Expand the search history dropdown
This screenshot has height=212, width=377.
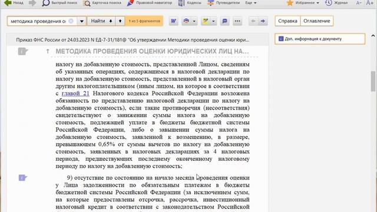82,21
